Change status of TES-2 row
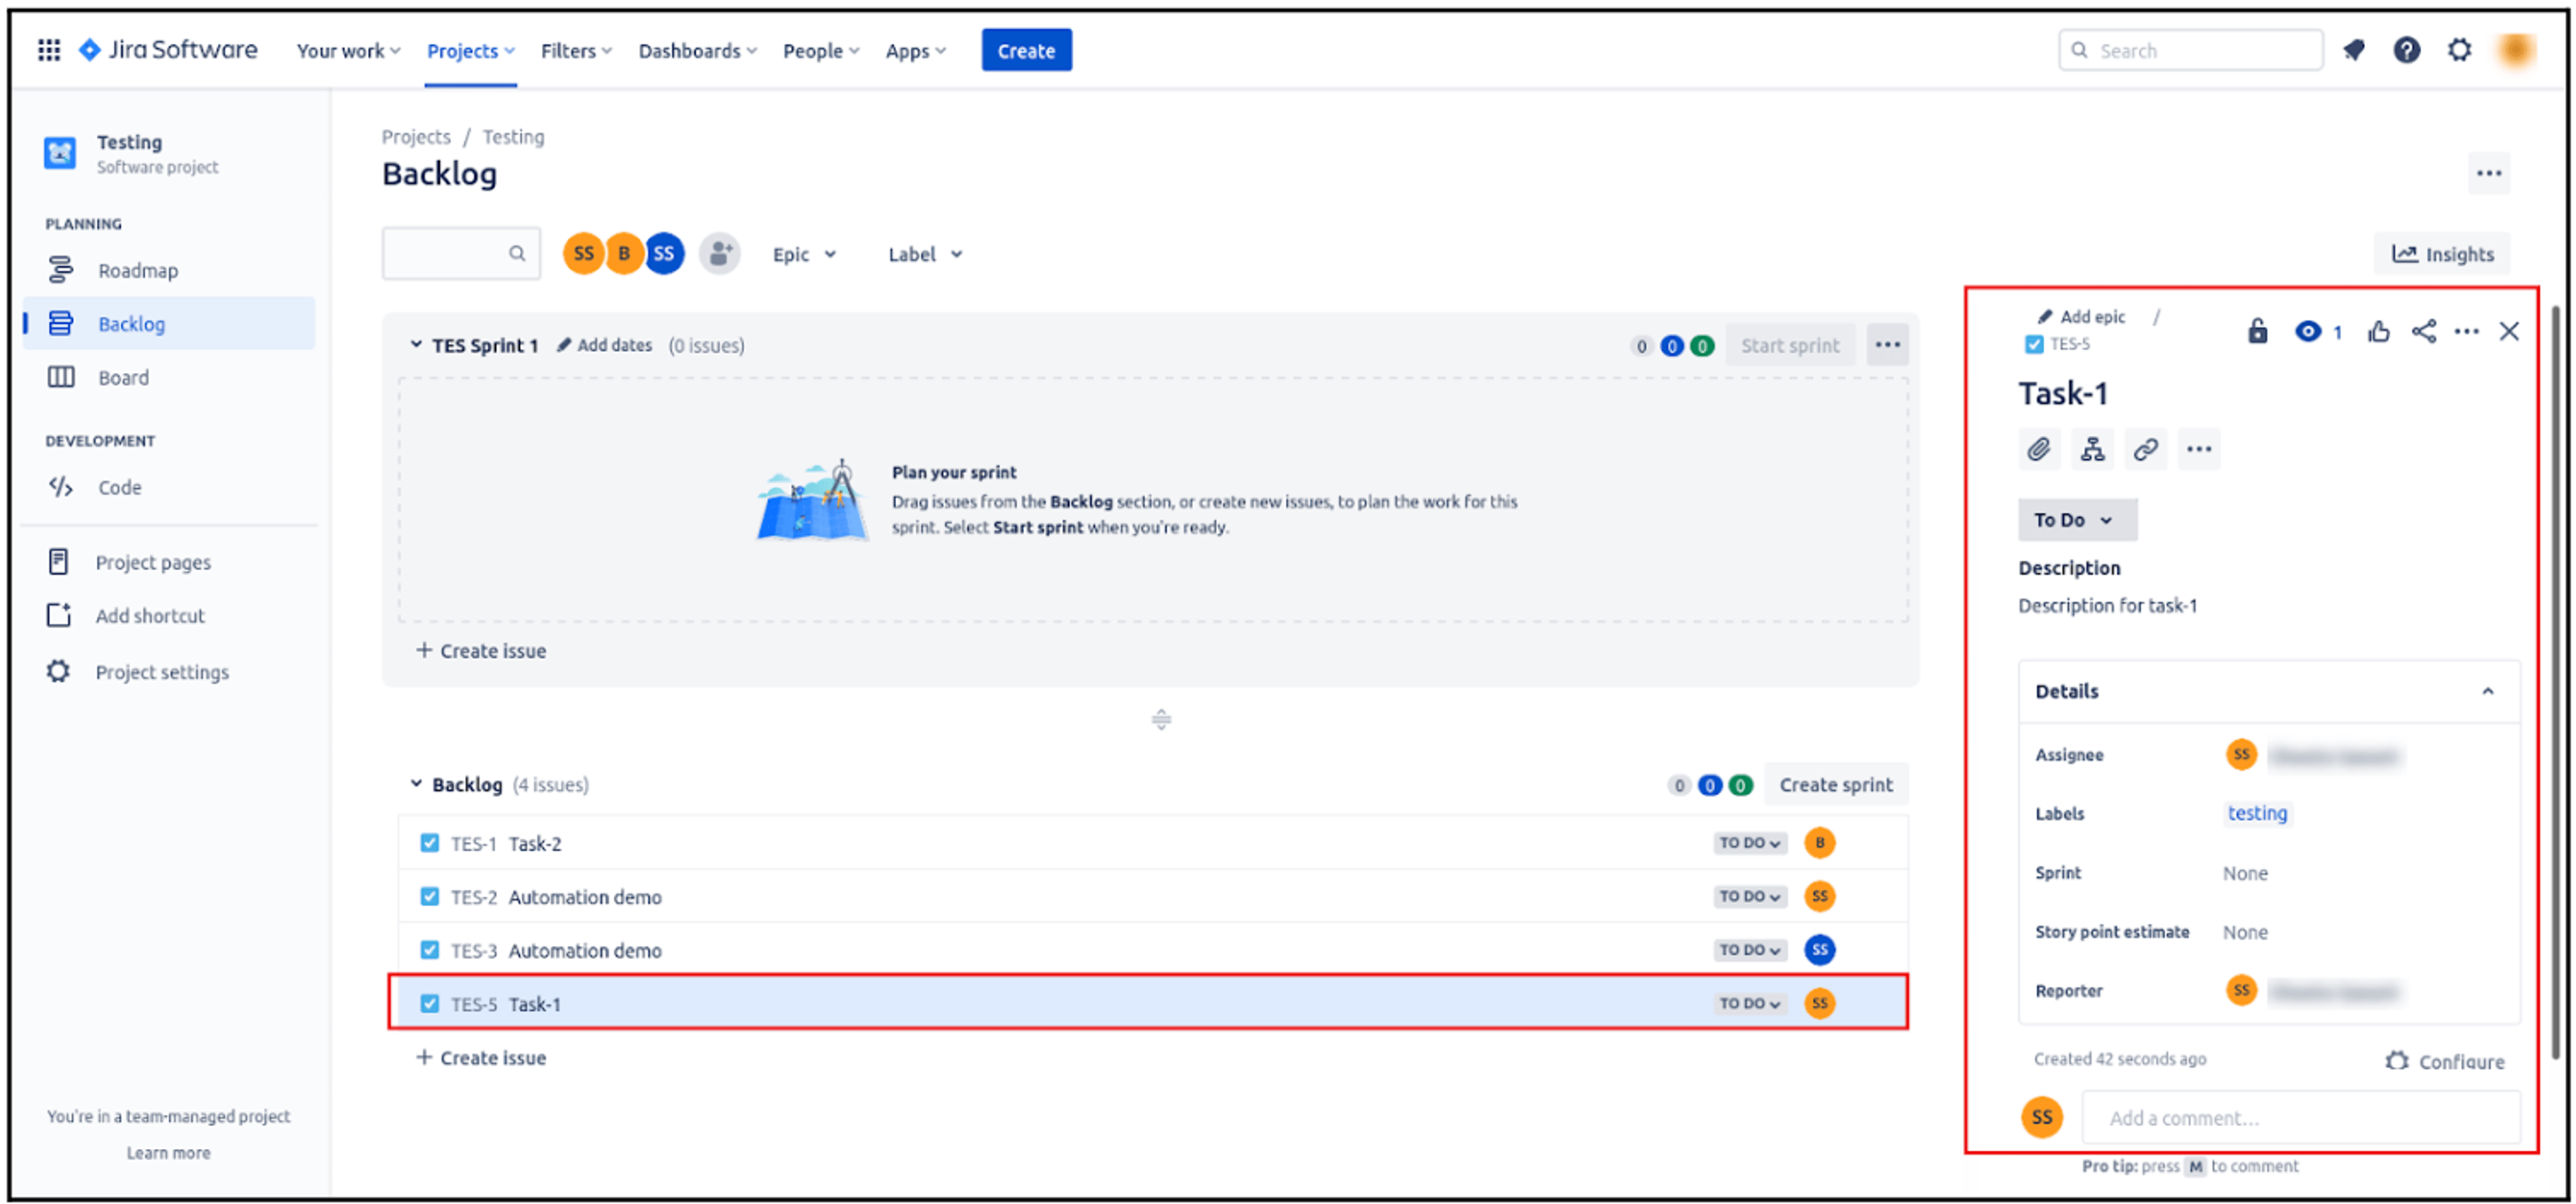 (x=1750, y=896)
